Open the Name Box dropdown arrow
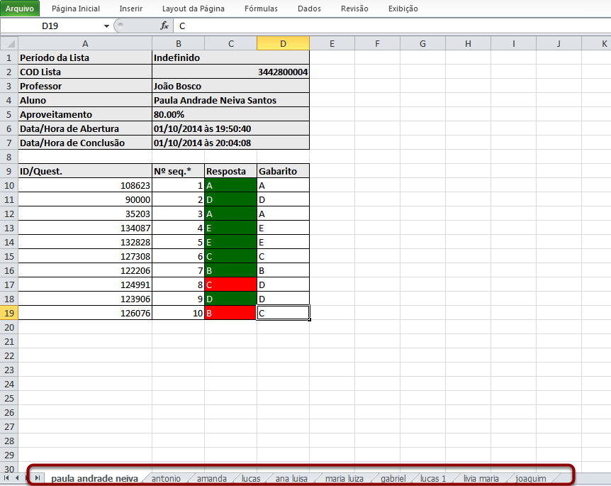 coord(107,26)
